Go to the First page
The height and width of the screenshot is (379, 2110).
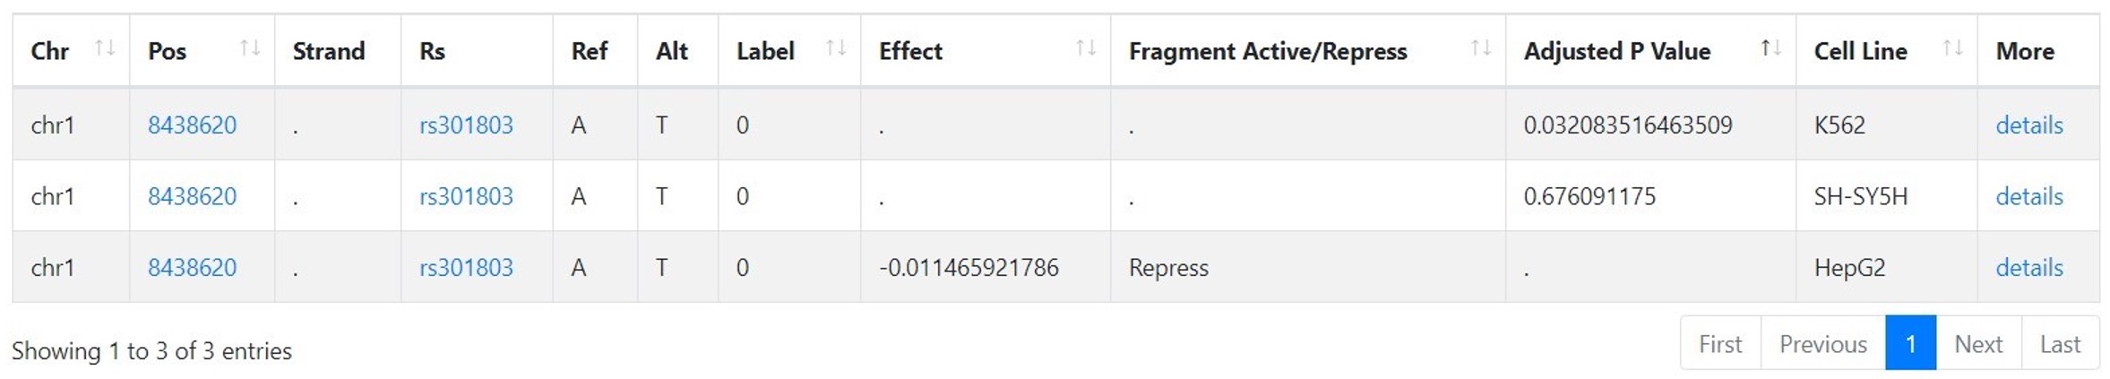[x=1720, y=344]
